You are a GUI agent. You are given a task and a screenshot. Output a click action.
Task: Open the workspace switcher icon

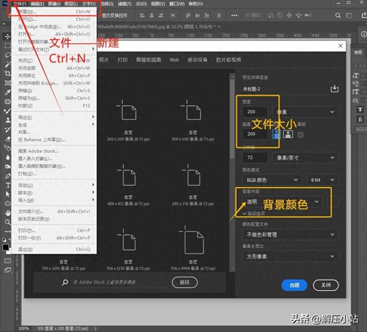349,15
